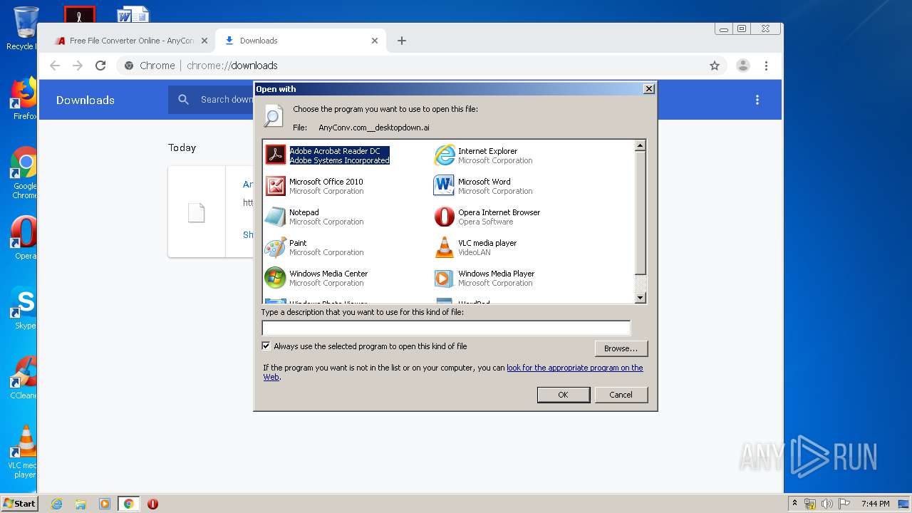Click Action Center flag tray icon
The height and width of the screenshot is (513, 912).
click(x=843, y=504)
